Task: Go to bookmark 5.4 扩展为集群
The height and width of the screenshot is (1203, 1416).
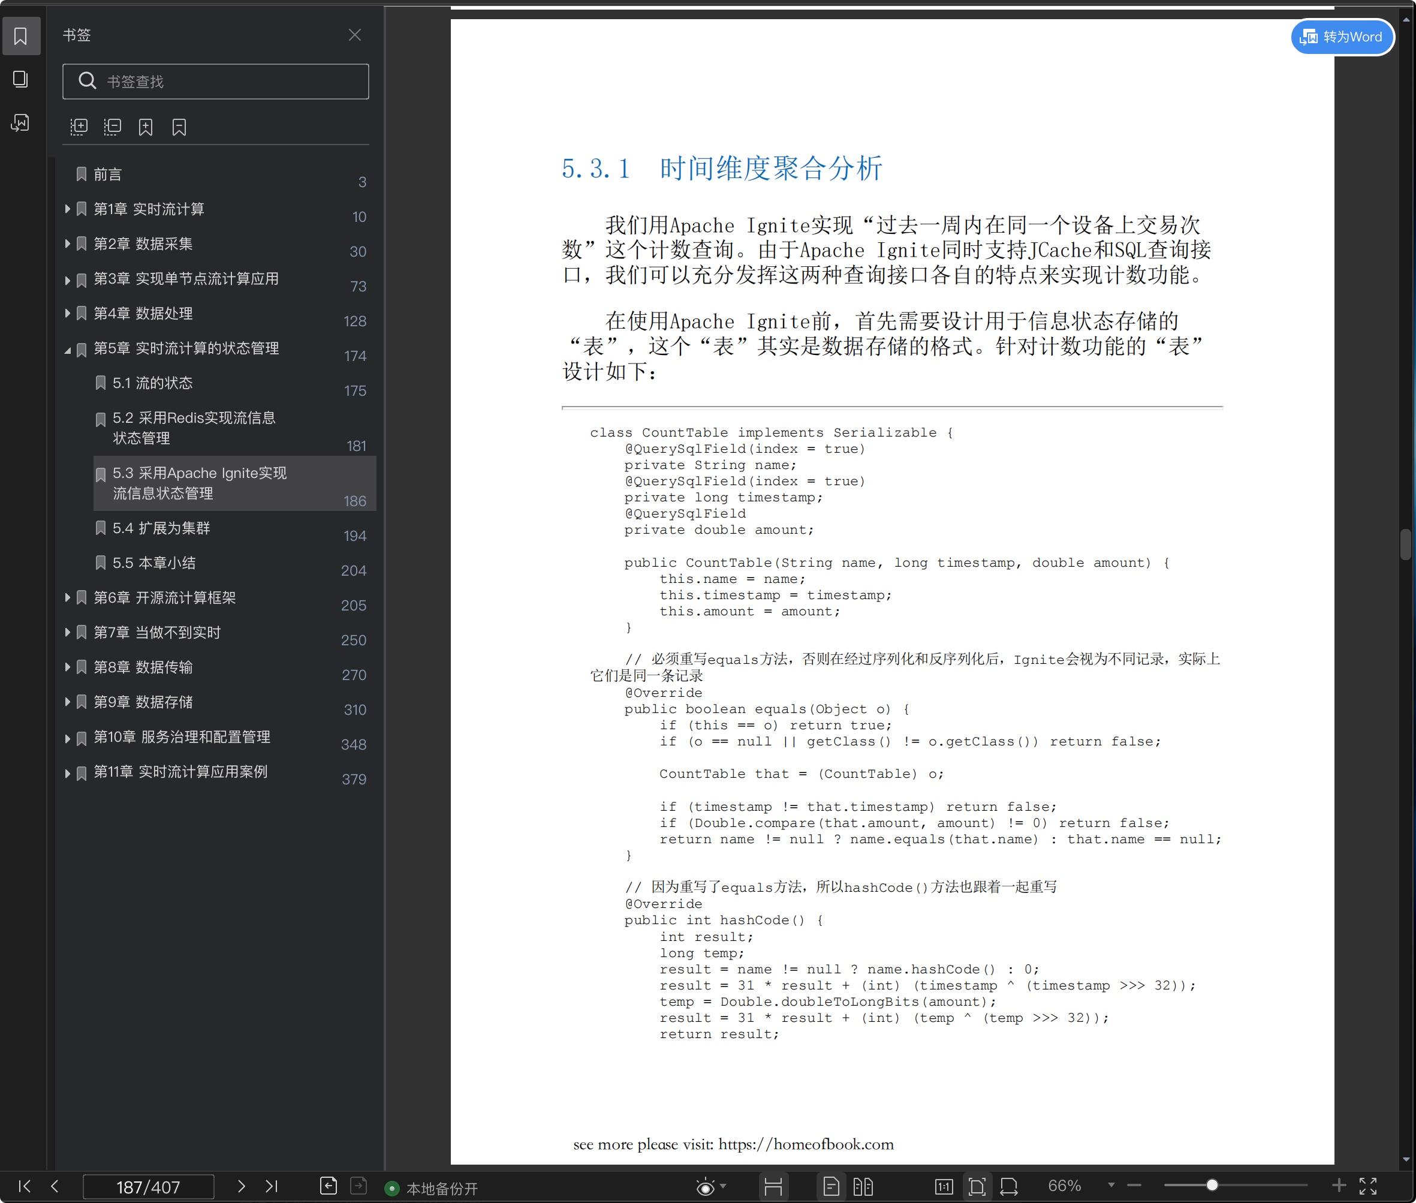Action: pyautogui.click(x=161, y=528)
